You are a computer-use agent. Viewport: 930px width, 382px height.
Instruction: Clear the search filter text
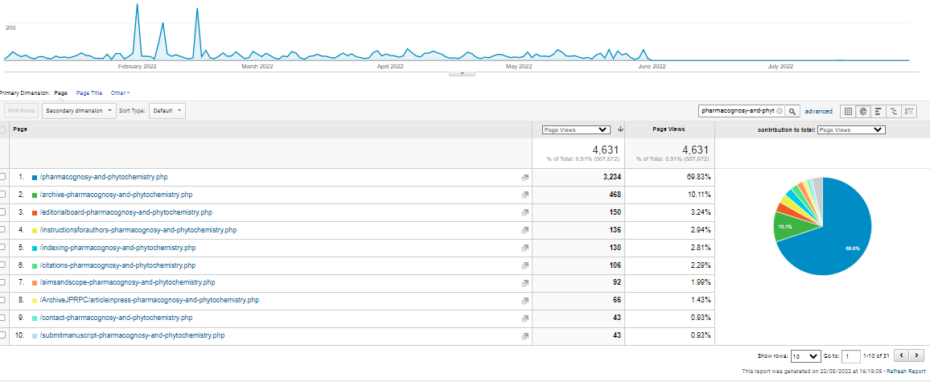(x=779, y=111)
